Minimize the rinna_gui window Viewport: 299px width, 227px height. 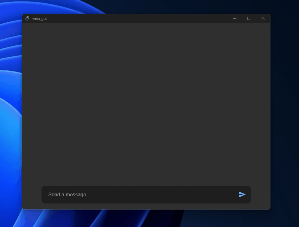[235, 18]
